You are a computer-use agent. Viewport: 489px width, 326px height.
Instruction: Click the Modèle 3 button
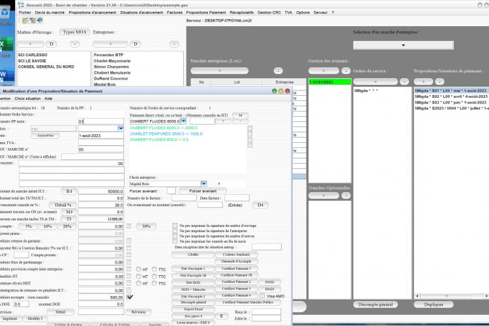[x=35, y=319]
